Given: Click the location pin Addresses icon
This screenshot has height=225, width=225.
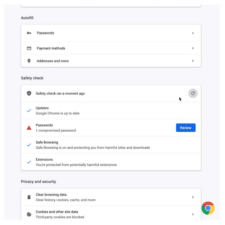Looking at the screenshot, I should pyautogui.click(x=29, y=61).
